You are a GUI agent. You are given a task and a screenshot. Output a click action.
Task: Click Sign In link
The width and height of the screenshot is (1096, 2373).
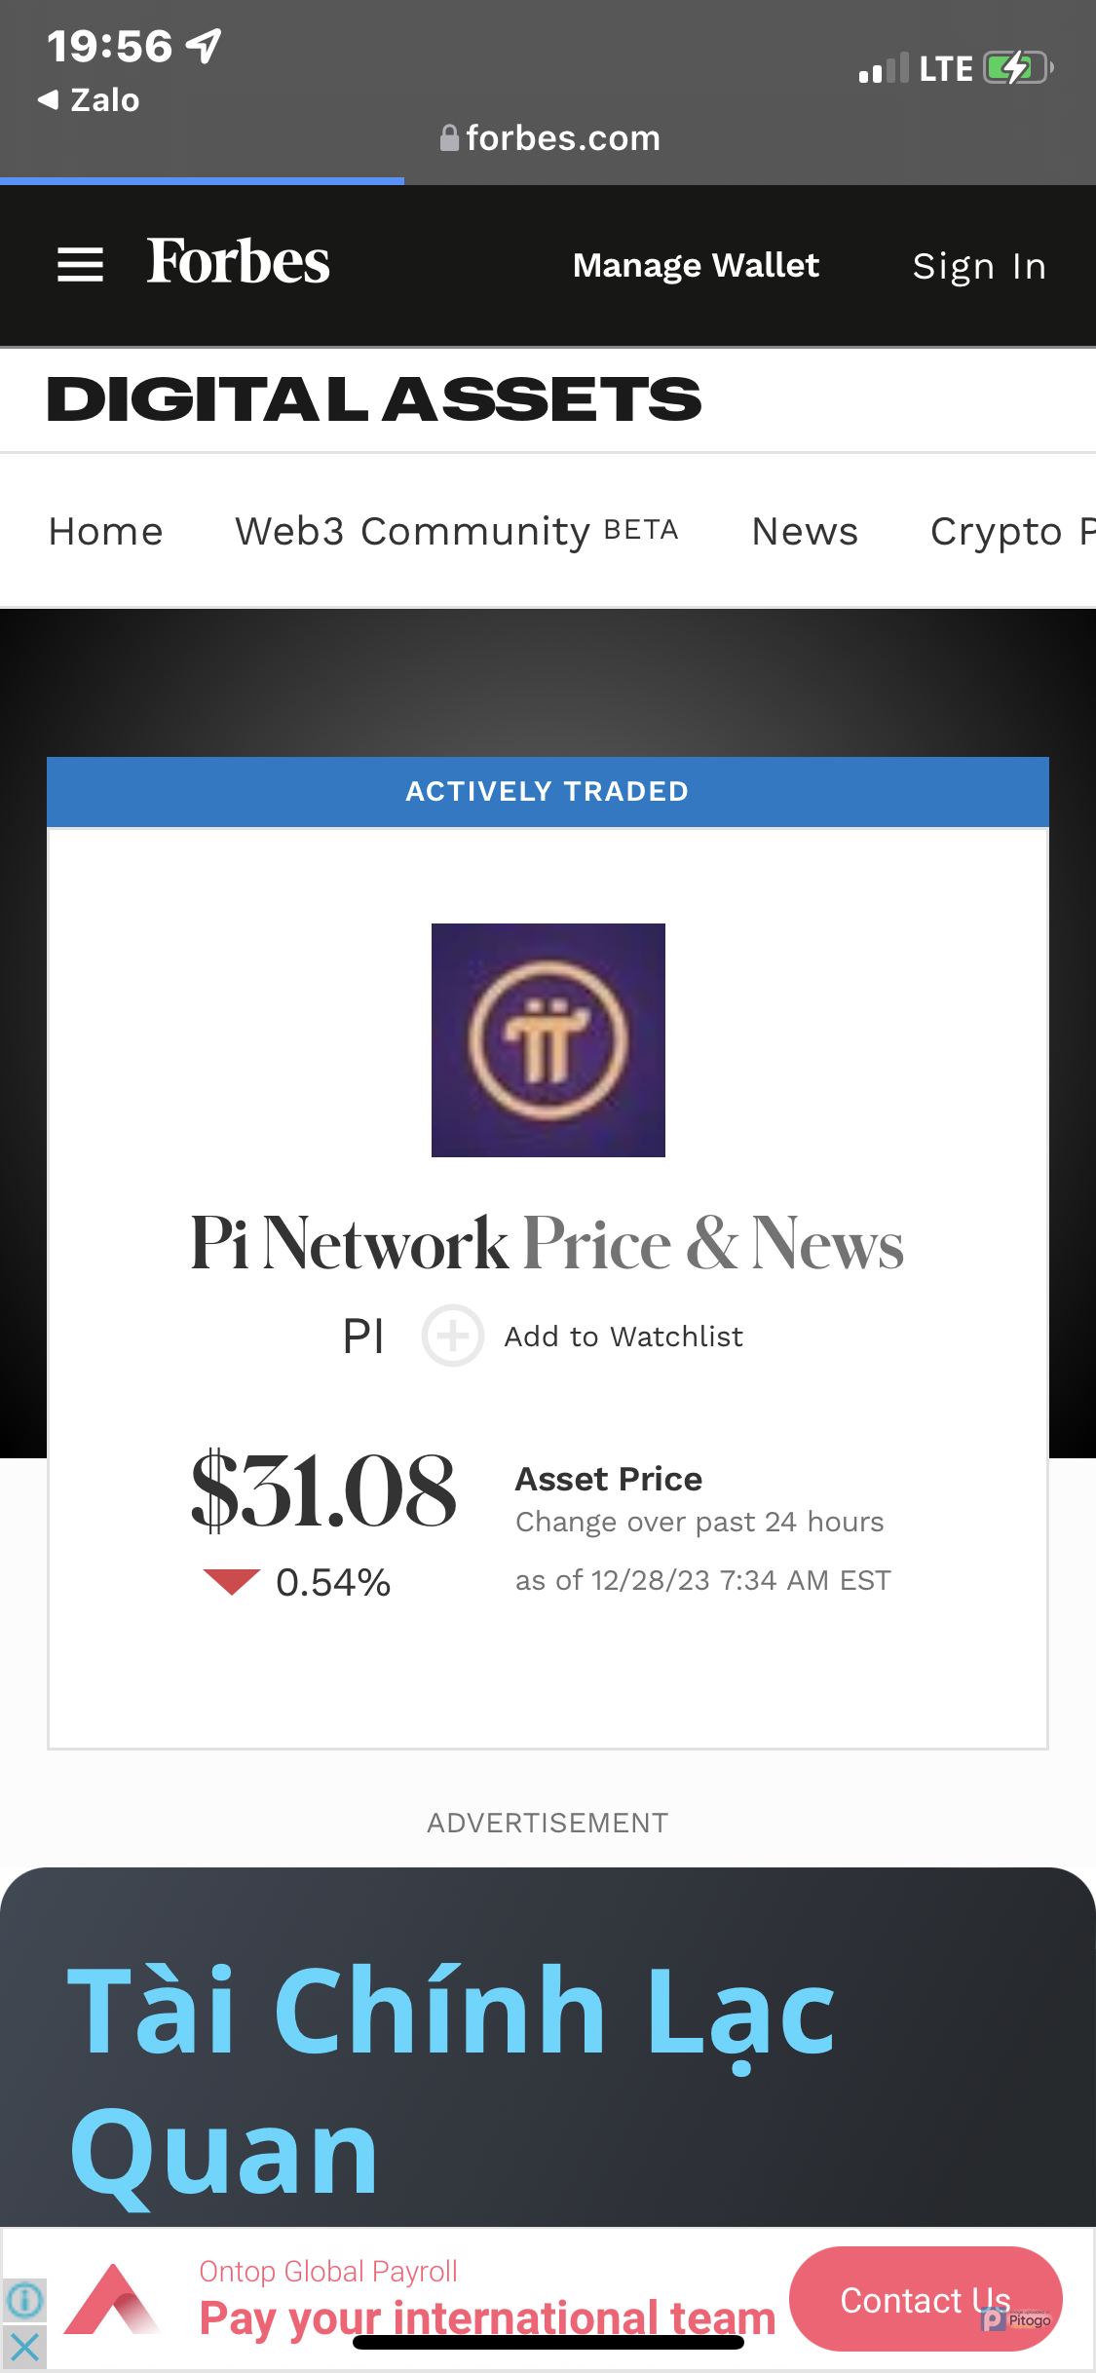point(979,266)
